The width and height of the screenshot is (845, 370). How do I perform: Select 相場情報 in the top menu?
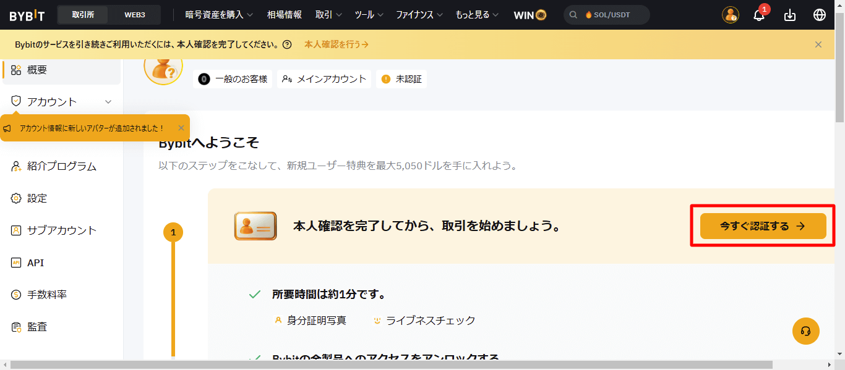(284, 14)
